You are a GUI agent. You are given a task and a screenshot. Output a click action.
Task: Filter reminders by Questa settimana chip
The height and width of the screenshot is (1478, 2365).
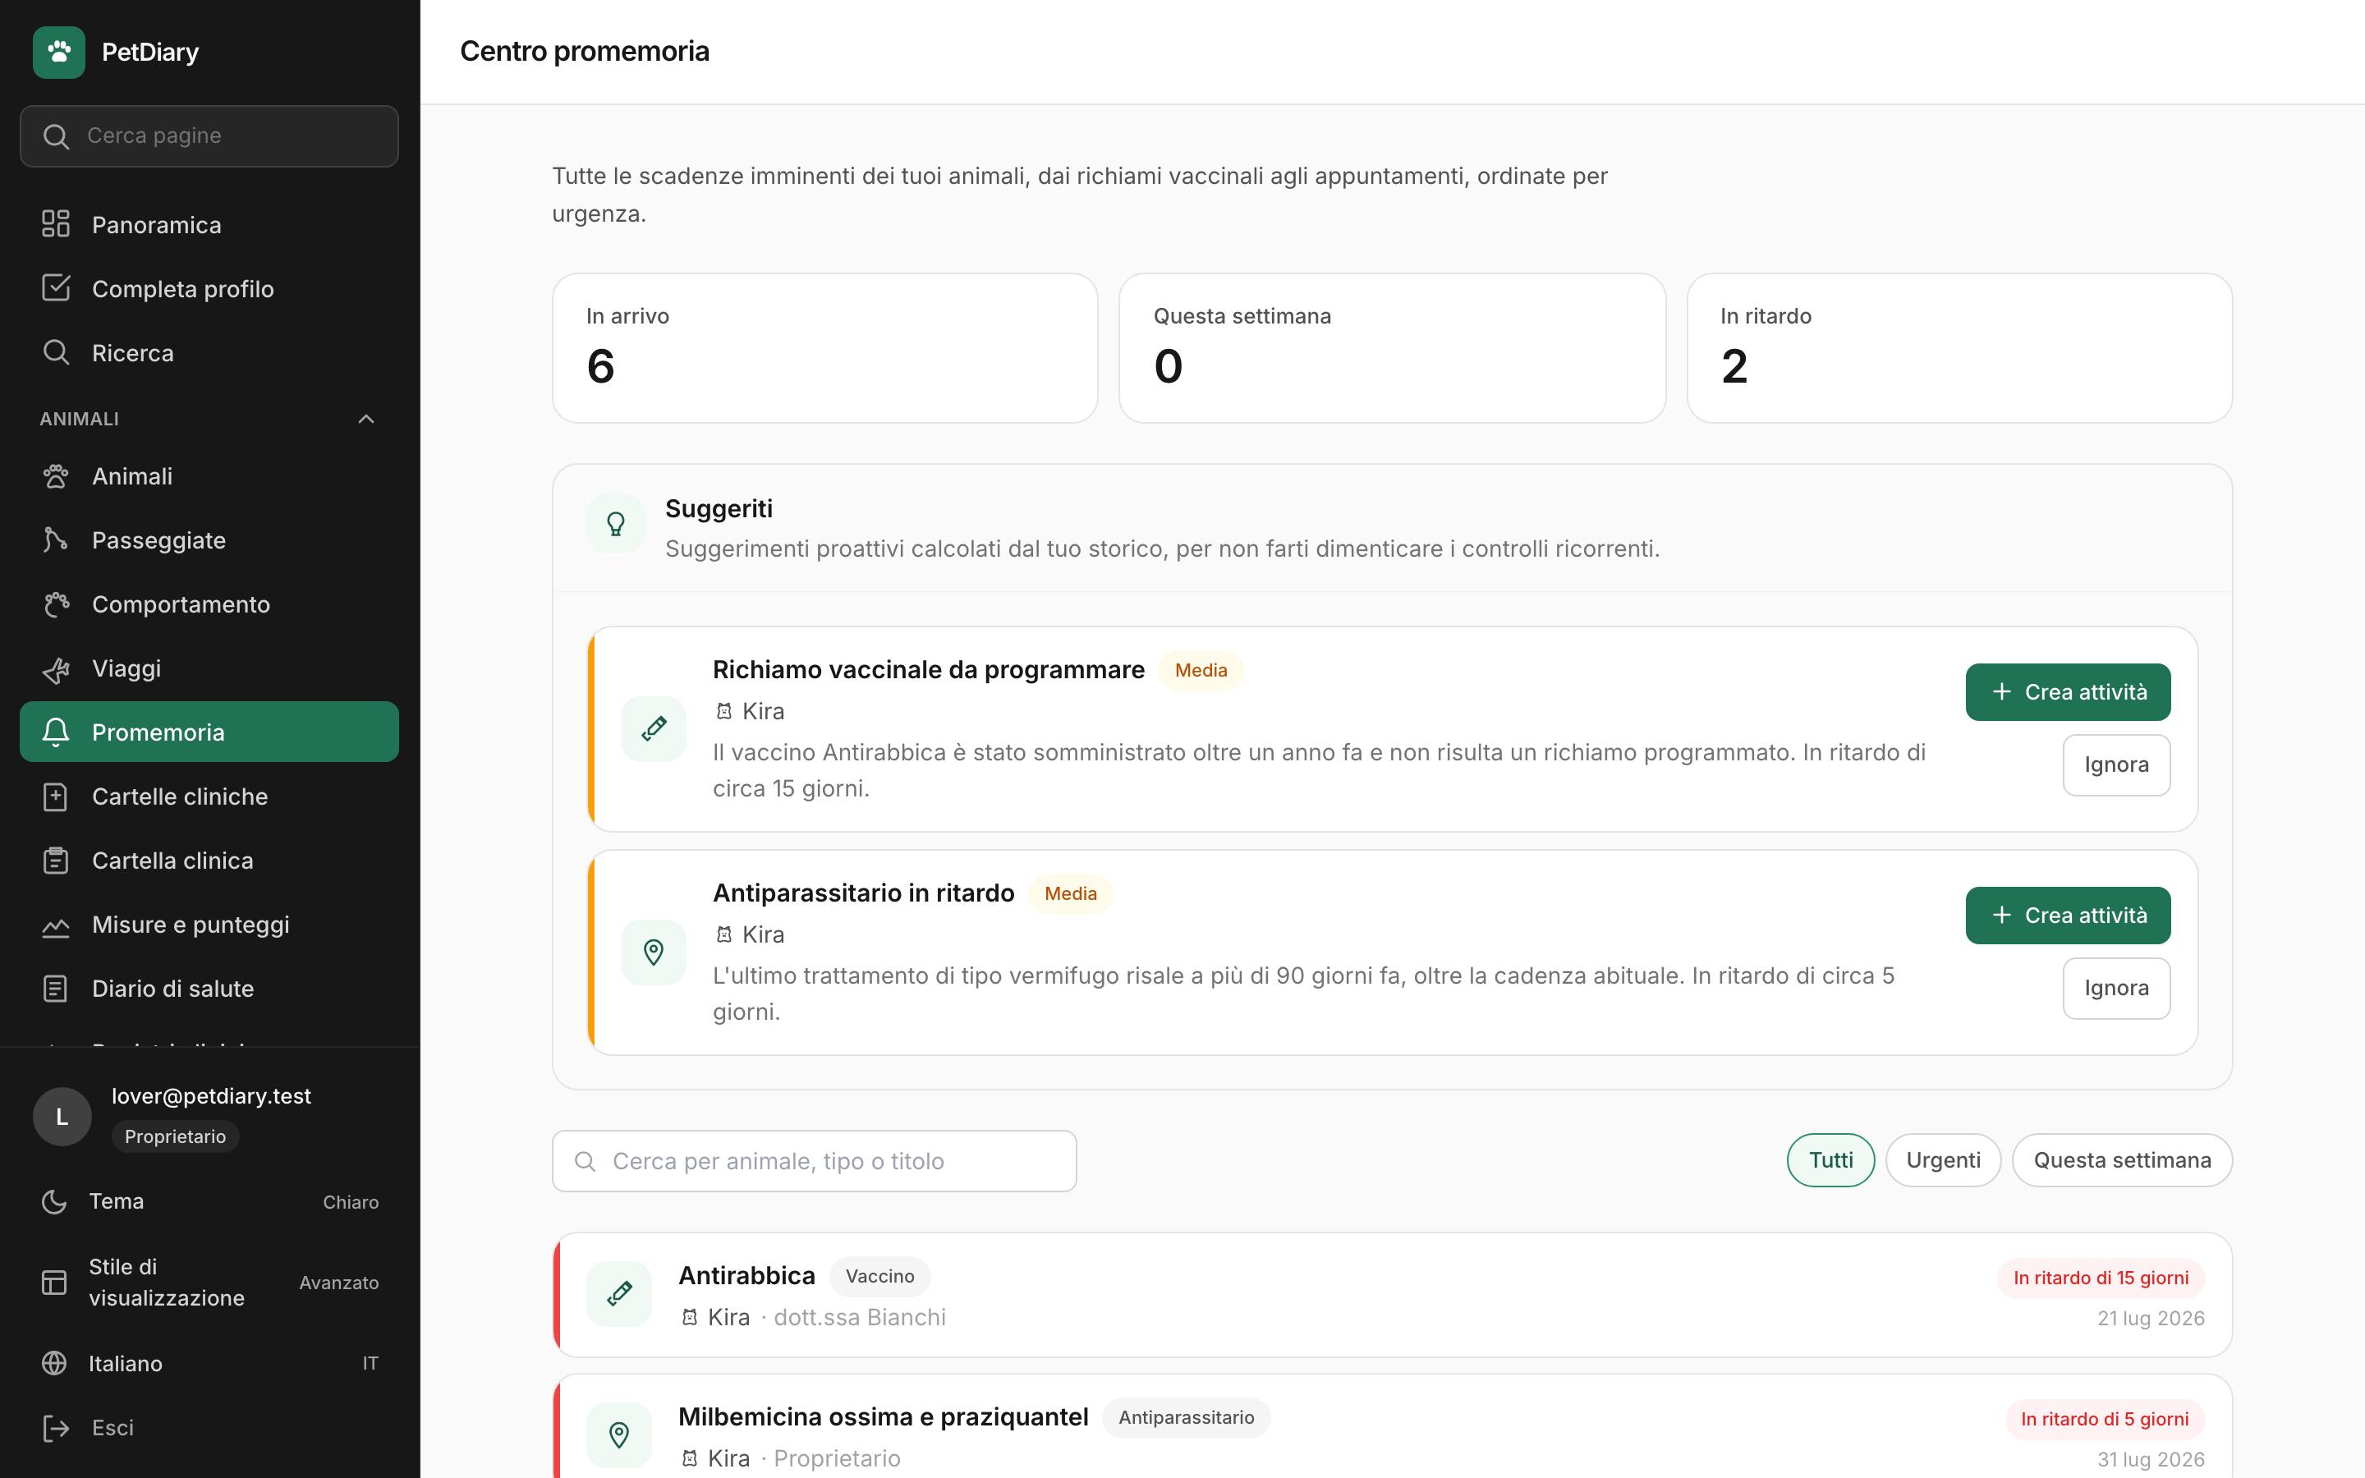point(2122,1160)
